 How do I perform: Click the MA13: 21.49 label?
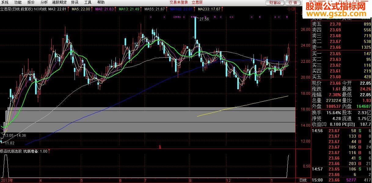(129, 9)
